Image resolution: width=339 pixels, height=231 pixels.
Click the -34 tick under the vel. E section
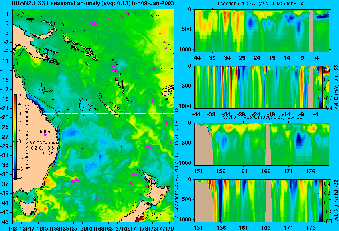(x=227, y=114)
